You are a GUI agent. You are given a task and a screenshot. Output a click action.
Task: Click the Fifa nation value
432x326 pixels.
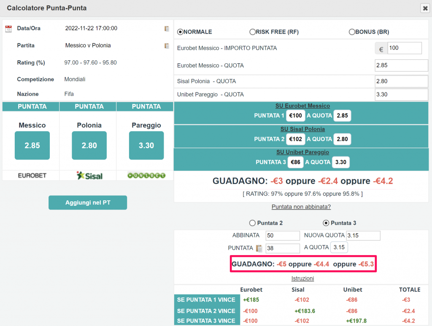69,94
